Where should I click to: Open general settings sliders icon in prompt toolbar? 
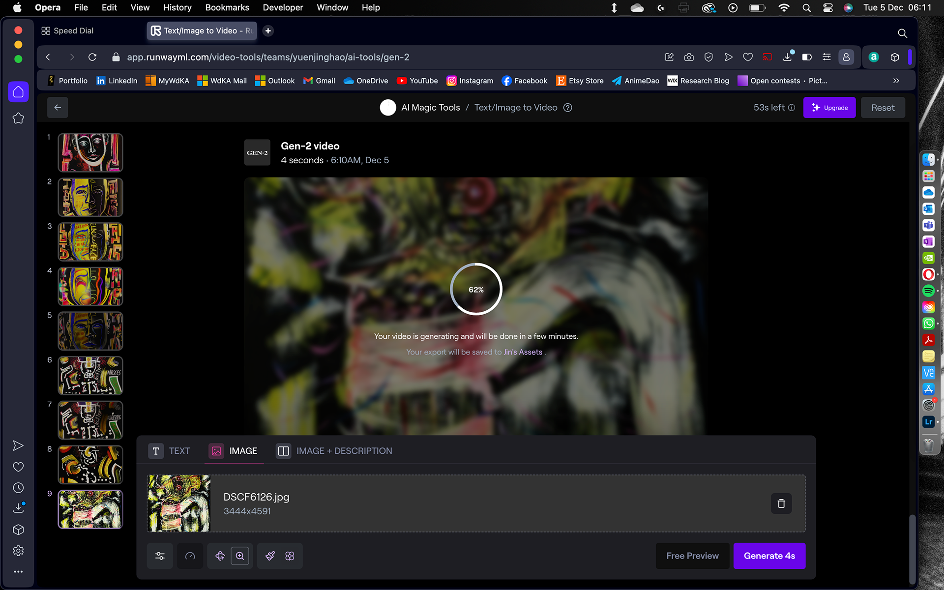160,556
